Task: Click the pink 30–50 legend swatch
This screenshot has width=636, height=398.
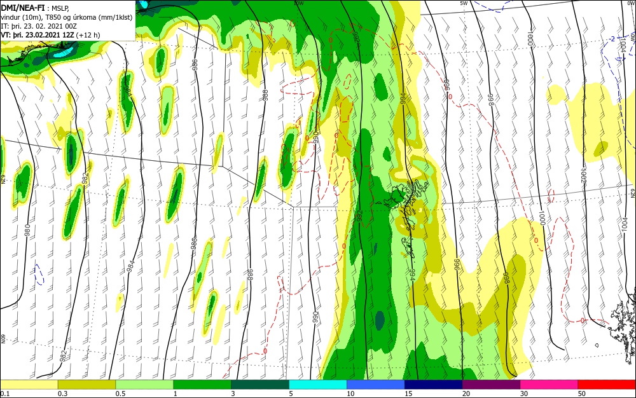Action: [549, 385]
